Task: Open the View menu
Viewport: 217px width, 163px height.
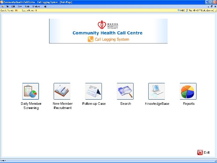Action: [20, 6]
